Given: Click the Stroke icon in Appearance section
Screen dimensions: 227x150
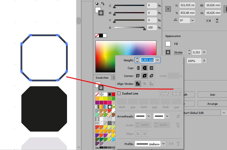Looking at the screenshot, I should pos(168,52).
